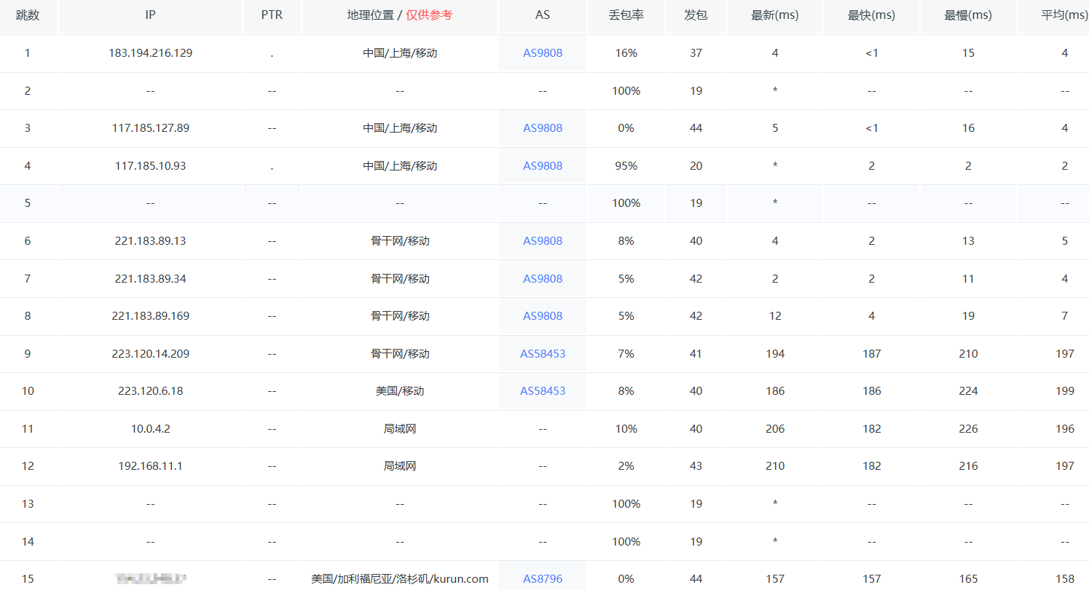Click hop number 13
Image resolution: width=1089 pixels, height=590 pixels.
tap(28, 504)
